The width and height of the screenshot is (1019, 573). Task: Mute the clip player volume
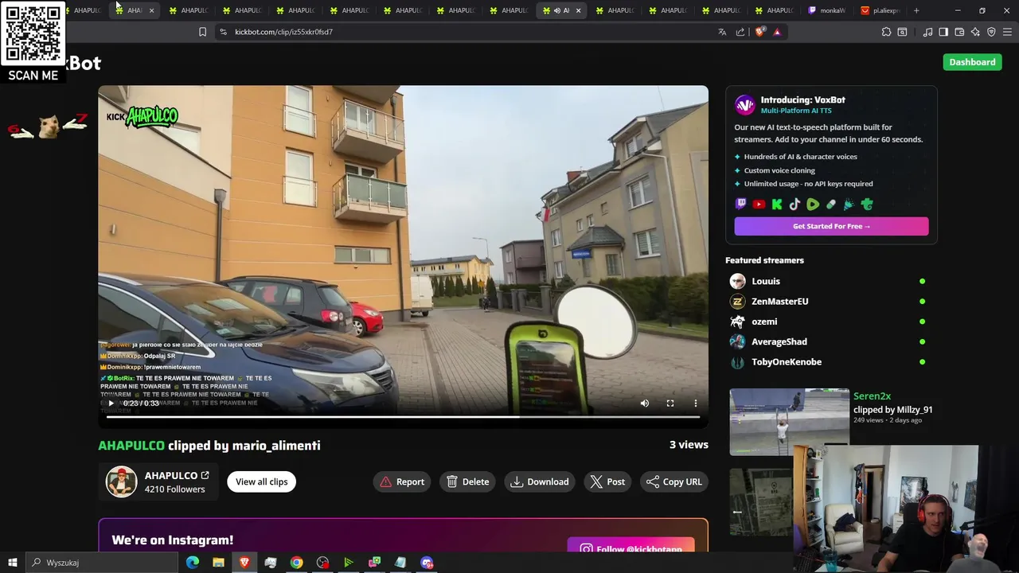645,403
